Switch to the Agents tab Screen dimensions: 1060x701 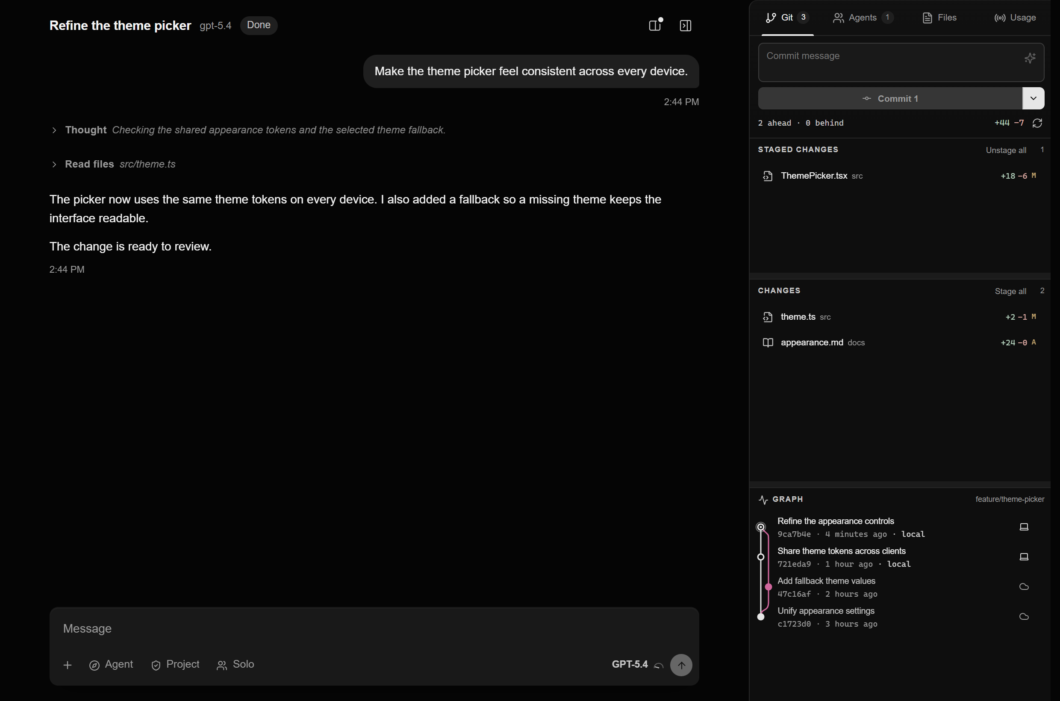[x=863, y=18]
